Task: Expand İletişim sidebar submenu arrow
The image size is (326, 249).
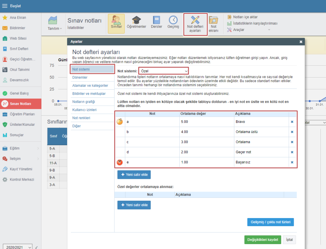Action: coord(38,159)
